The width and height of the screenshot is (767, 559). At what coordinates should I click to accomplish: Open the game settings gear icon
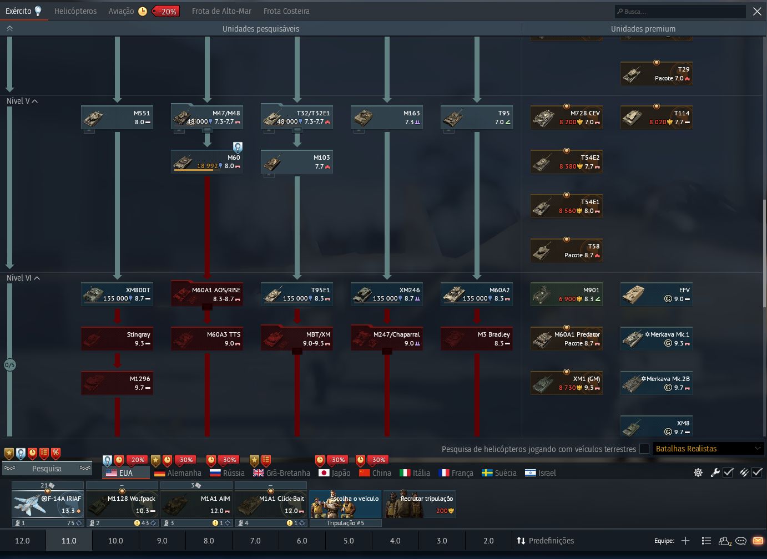(698, 472)
